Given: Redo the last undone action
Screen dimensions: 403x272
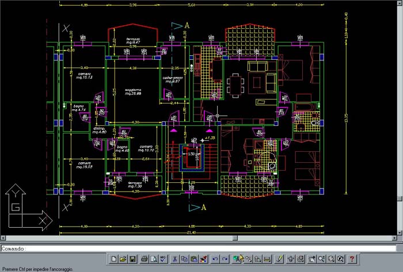Looking at the screenshot, I should coord(225,259).
